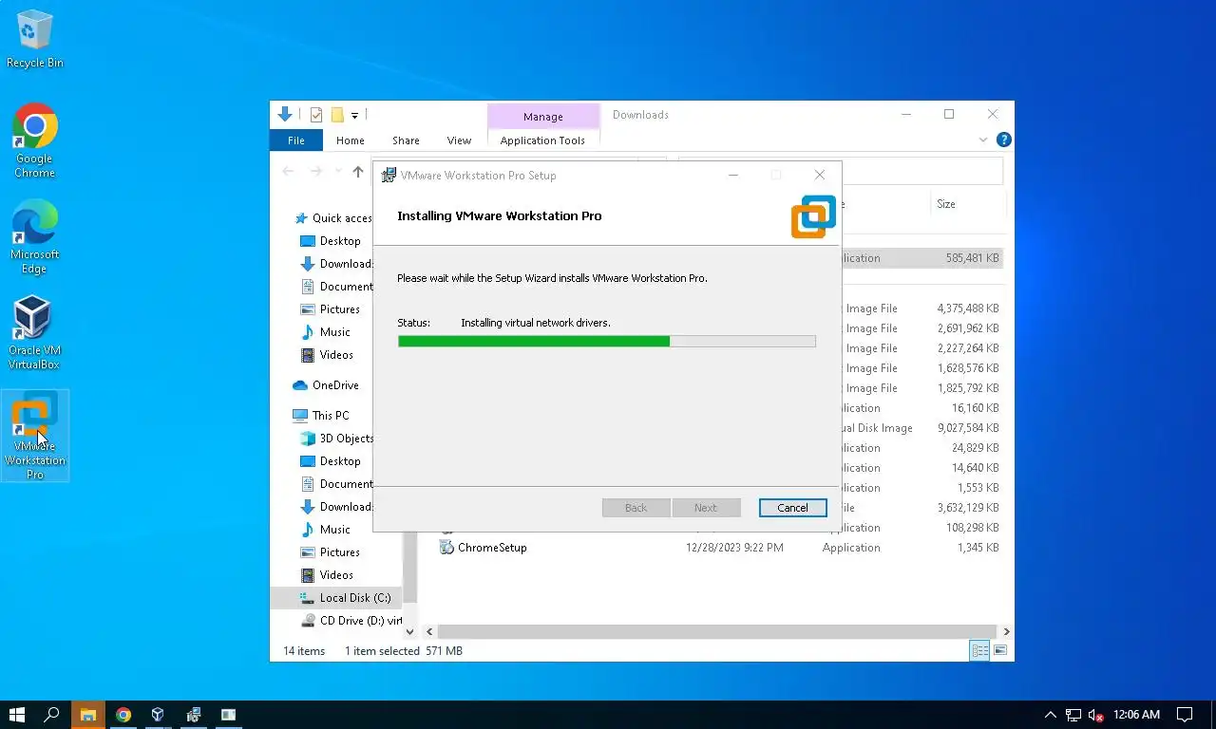Image resolution: width=1216 pixels, height=729 pixels.
Task: Select OneDrive in navigation pane
Action: point(326,385)
